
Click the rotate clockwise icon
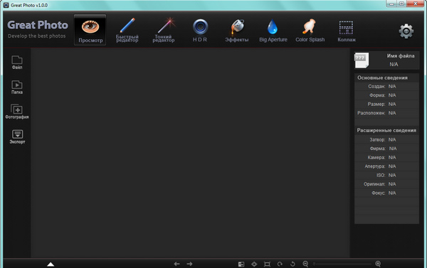(280, 264)
